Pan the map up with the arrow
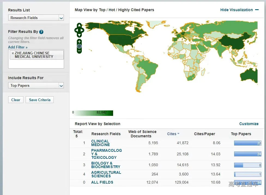The width and height of the screenshot is (266, 195). (79, 25)
